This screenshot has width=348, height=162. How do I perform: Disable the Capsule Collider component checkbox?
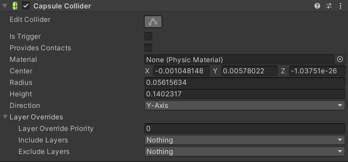26,6
